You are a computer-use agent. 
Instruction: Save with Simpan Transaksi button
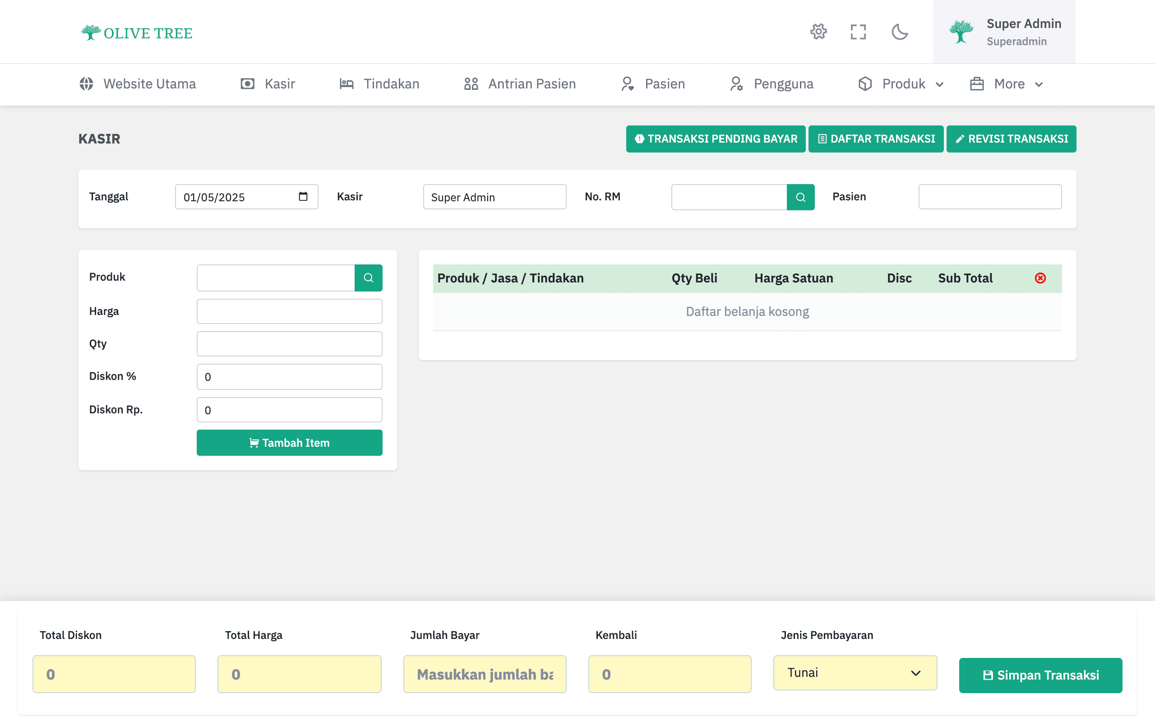[x=1040, y=675]
